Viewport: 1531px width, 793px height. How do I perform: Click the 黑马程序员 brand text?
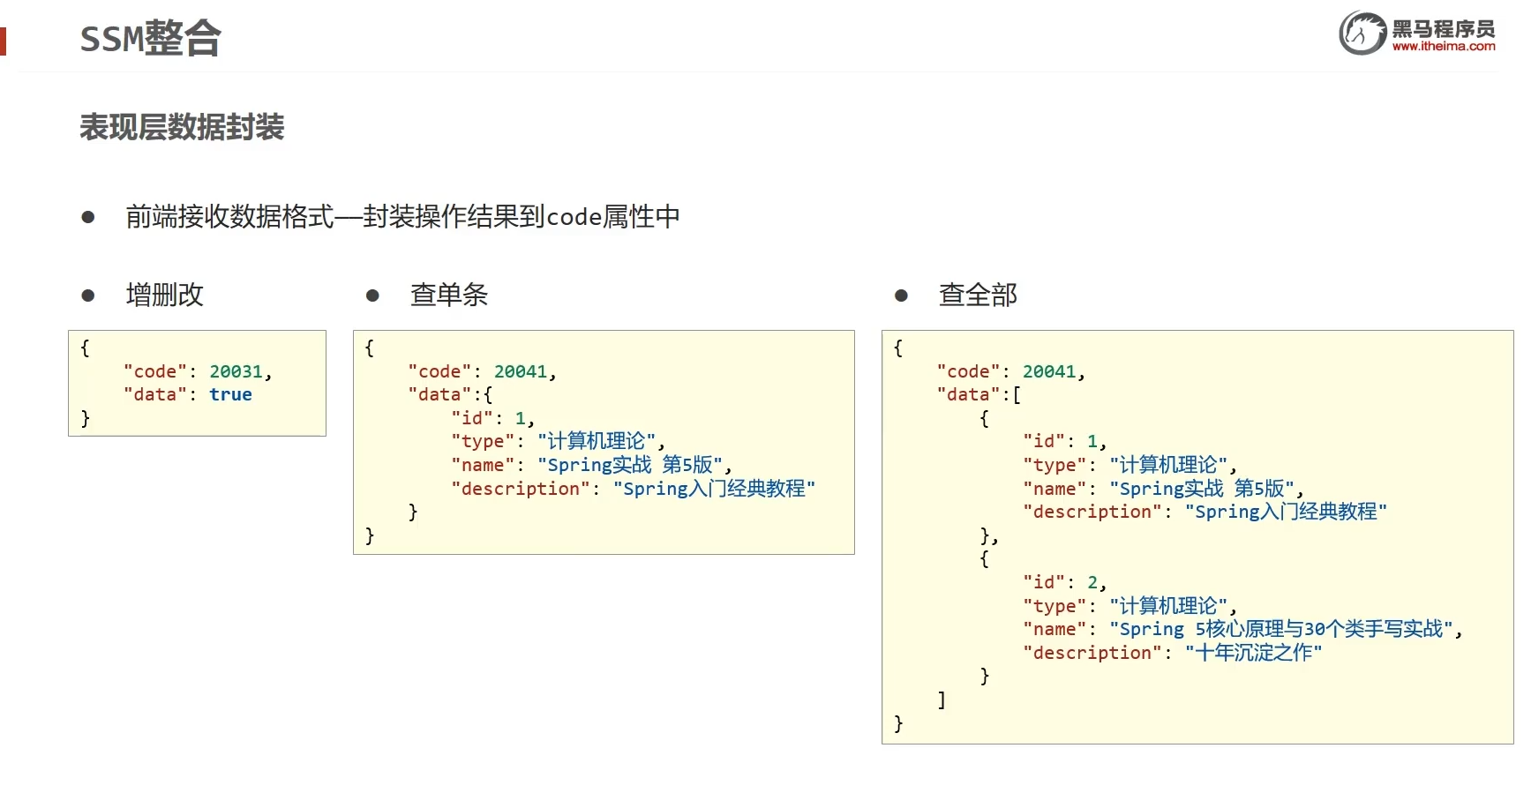point(1444,28)
